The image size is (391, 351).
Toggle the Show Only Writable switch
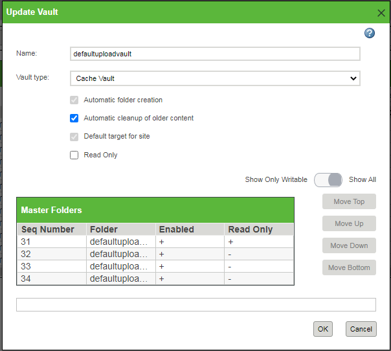pyautogui.click(x=328, y=179)
